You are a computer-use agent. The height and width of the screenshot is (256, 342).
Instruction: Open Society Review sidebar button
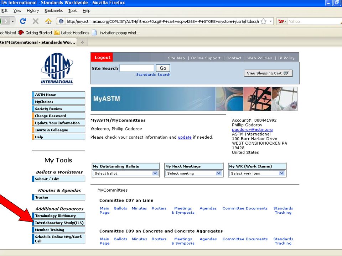click(x=58, y=109)
